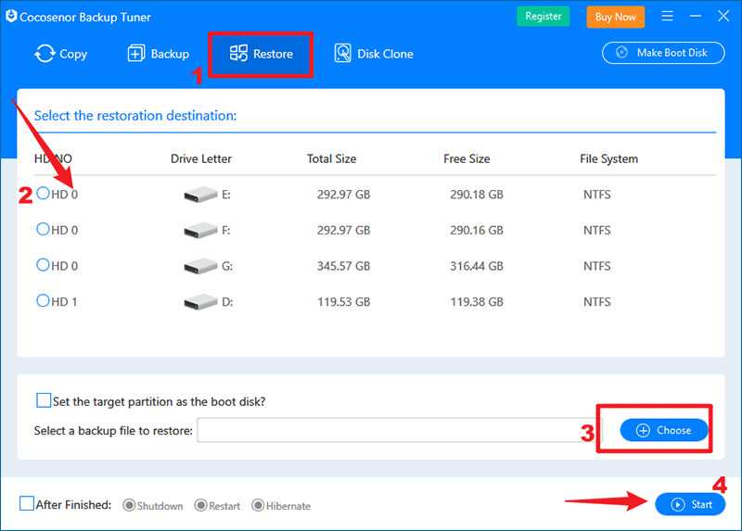Open the Backup tab

coord(158,54)
